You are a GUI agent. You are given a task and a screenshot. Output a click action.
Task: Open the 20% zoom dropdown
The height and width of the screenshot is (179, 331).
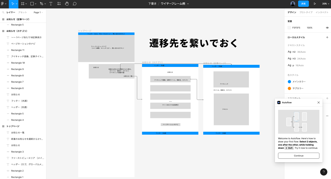click(326, 4)
